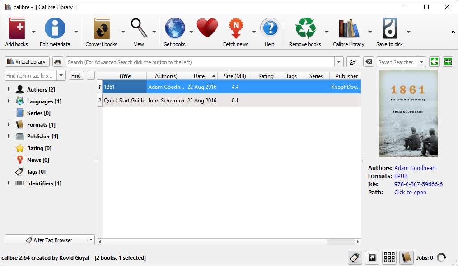Sort by the Size (MB) column header
Image resolution: width=458 pixels, height=266 pixels.
(234, 76)
